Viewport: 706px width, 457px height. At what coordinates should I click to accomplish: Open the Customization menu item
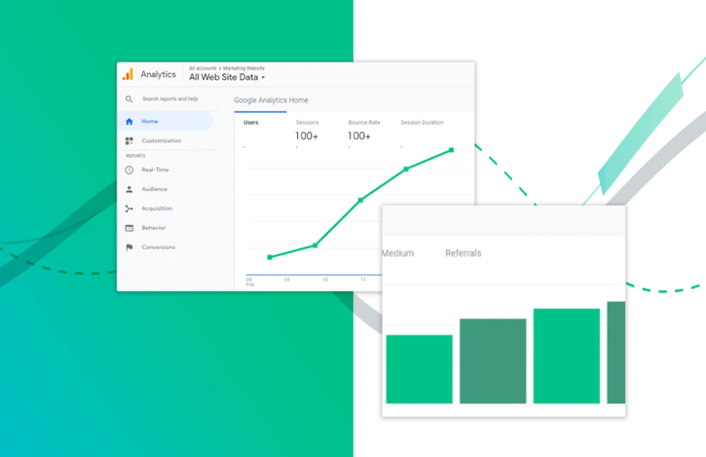[x=165, y=141]
